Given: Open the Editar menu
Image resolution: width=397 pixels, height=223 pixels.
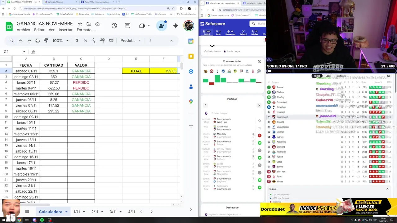Looking at the screenshot, I should 39,30.
